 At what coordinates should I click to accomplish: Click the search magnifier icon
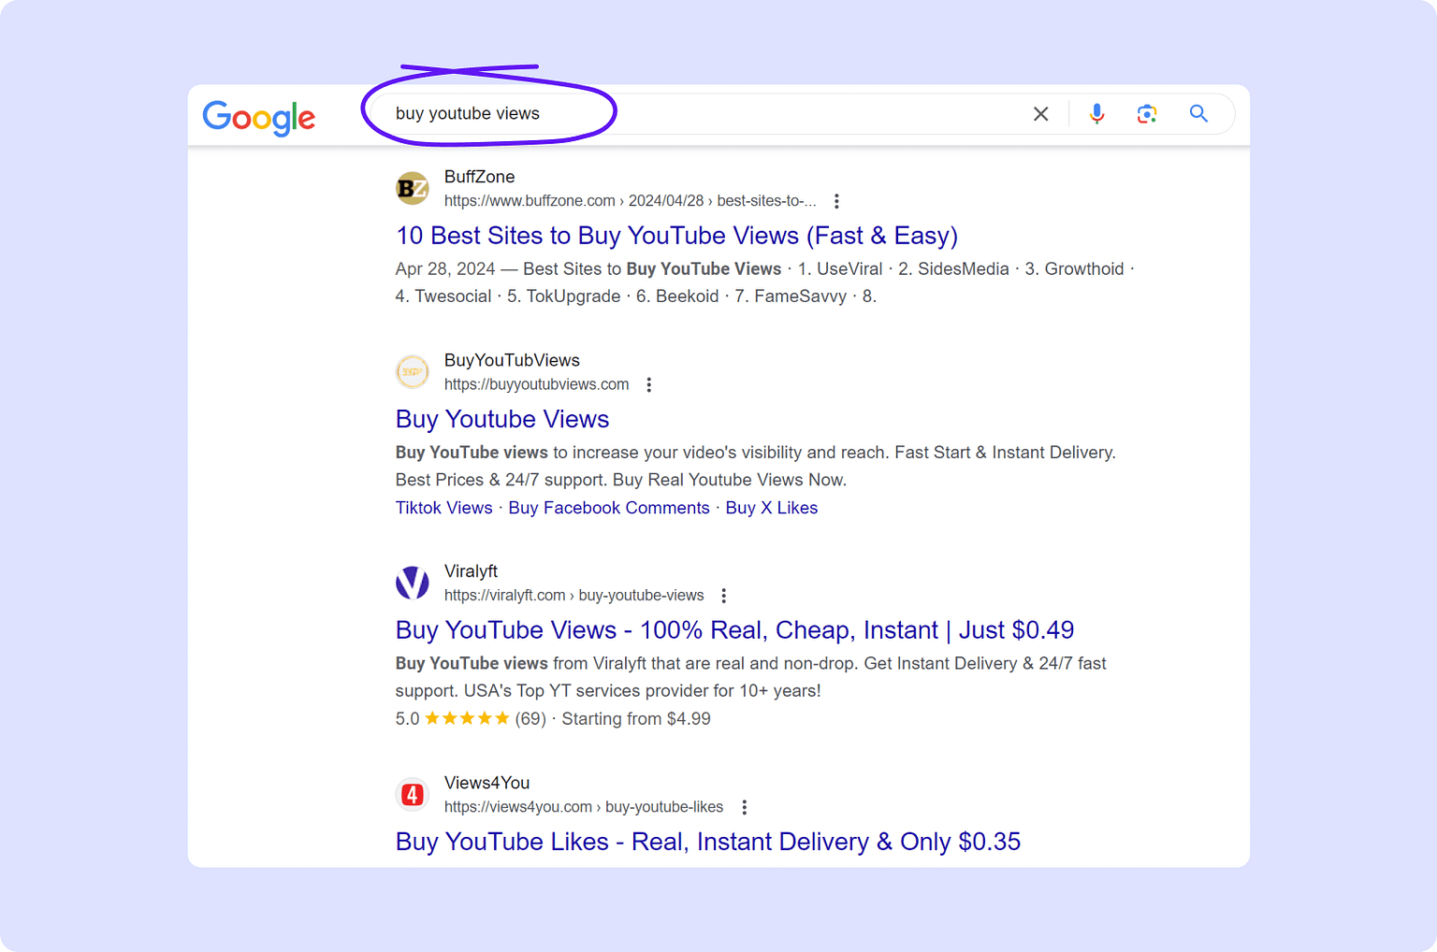click(1198, 113)
